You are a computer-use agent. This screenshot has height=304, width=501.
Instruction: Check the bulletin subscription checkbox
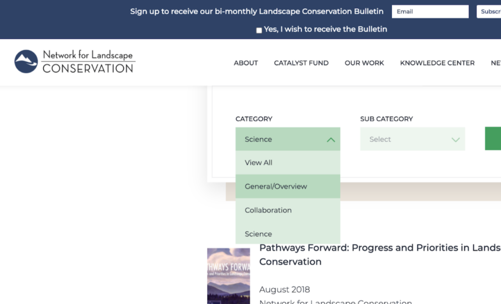259,30
